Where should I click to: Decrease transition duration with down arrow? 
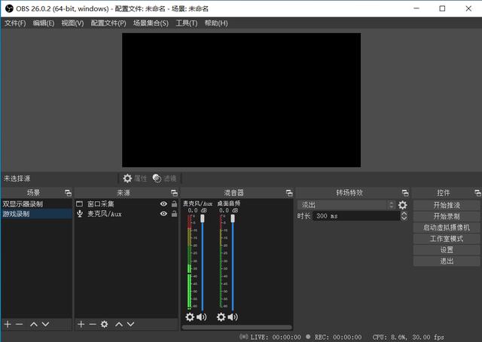(x=404, y=218)
